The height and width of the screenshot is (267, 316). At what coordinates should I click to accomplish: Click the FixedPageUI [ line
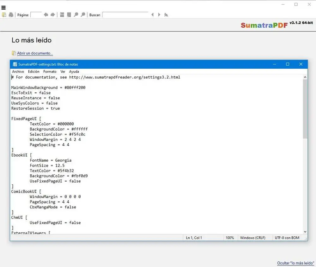click(26, 119)
